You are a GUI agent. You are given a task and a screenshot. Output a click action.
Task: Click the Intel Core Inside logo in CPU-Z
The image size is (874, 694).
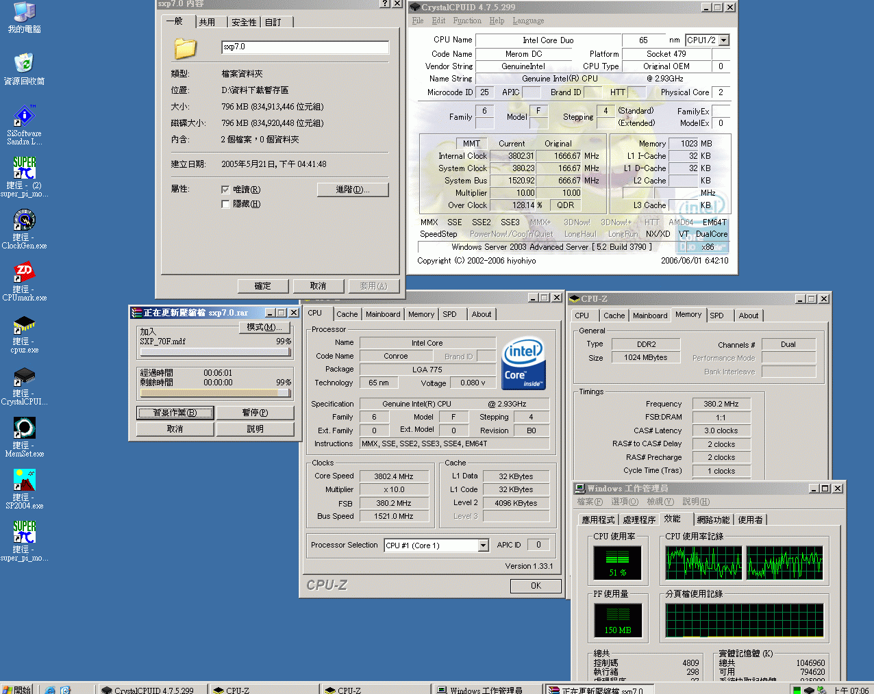[x=523, y=363]
